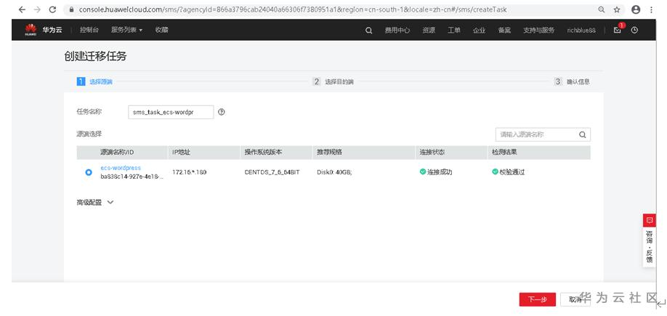Screen dimensions: 667x316
Task: Click help question mark beside task name
Action: point(221,113)
